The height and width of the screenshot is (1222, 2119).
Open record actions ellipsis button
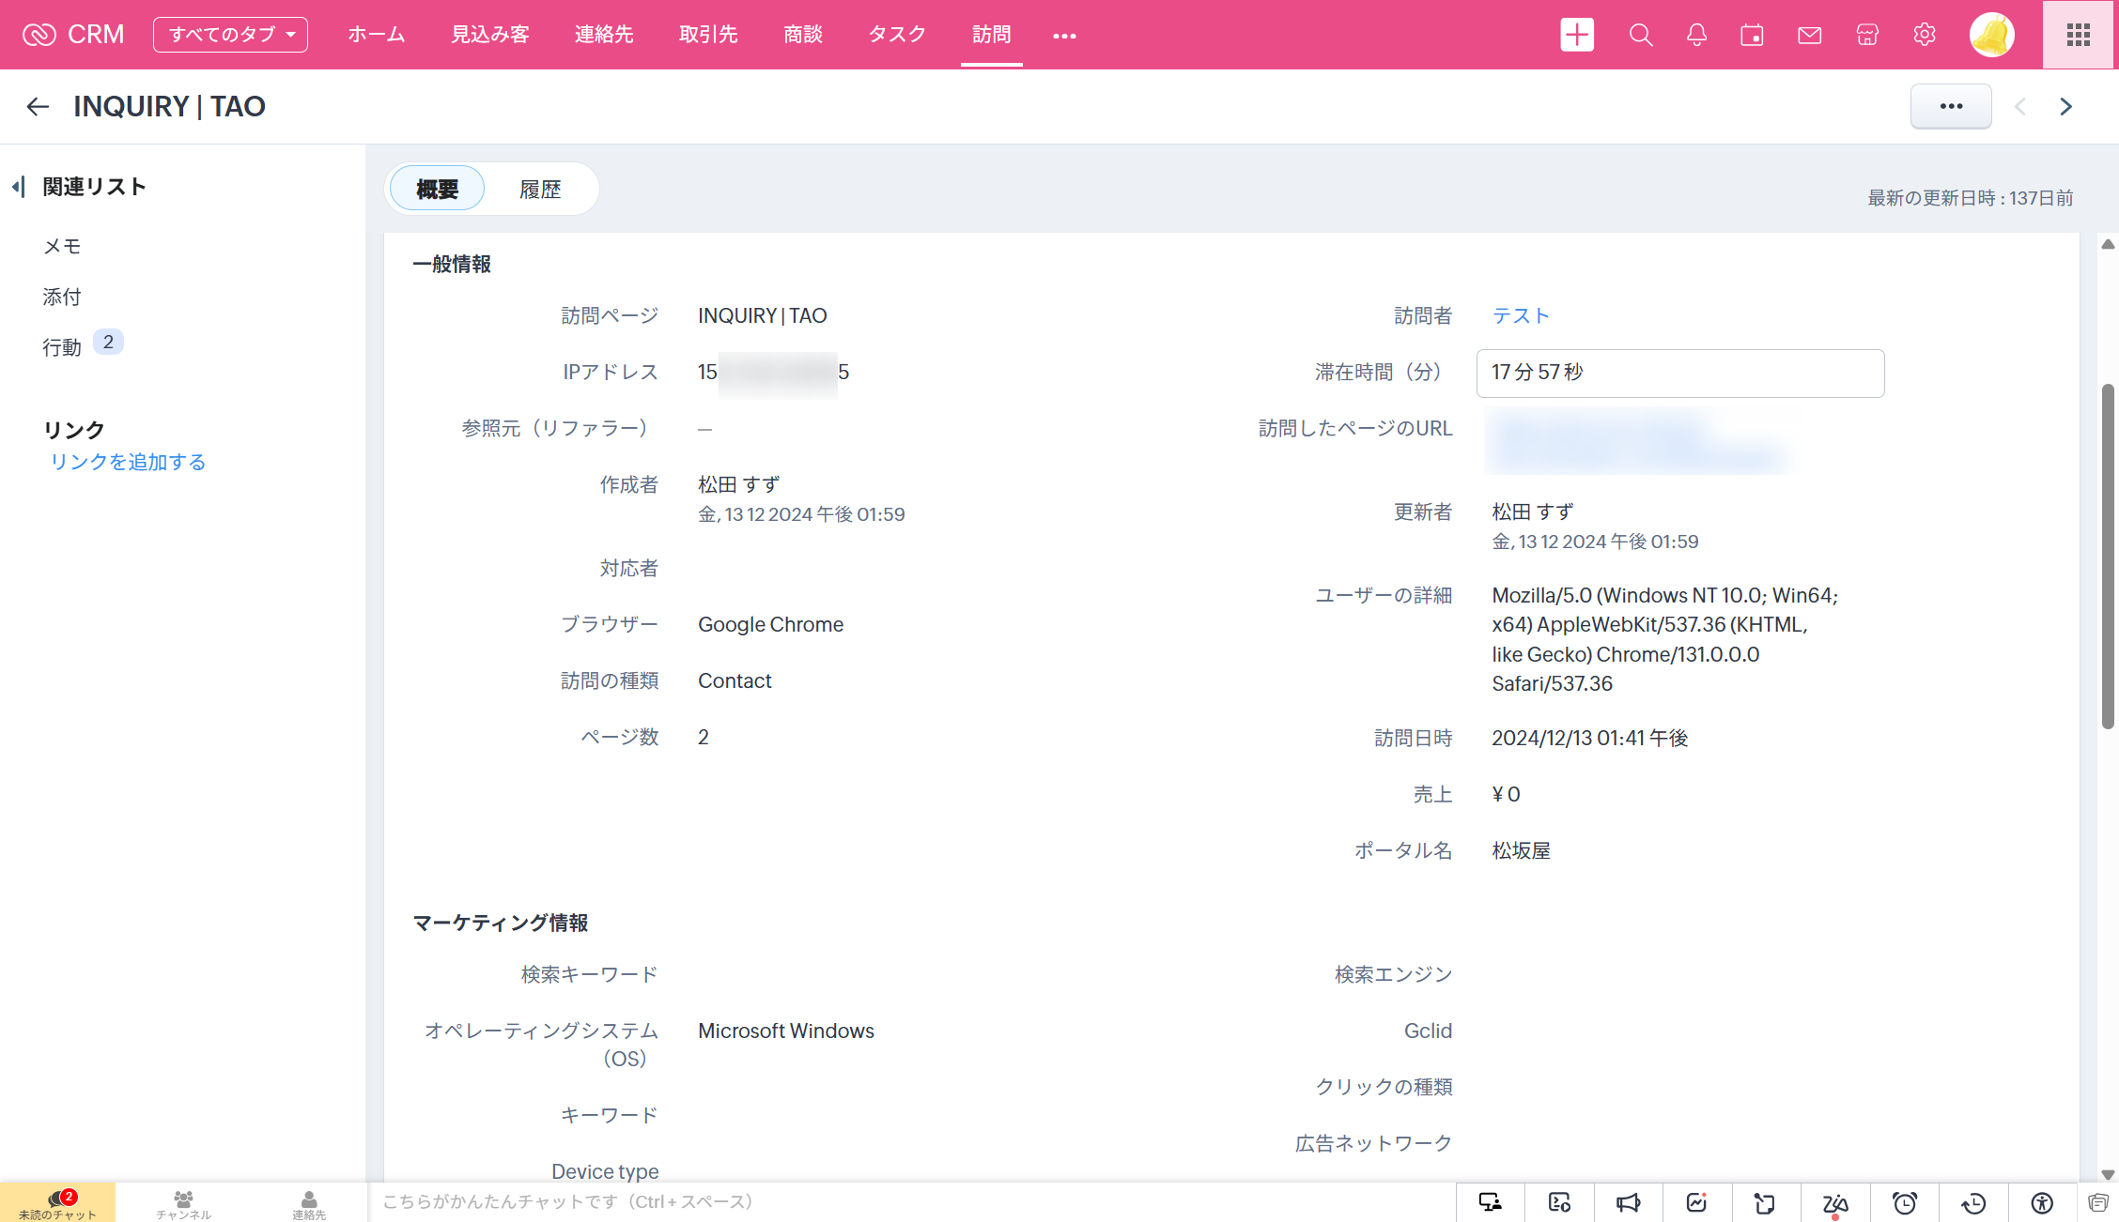click(x=1951, y=106)
